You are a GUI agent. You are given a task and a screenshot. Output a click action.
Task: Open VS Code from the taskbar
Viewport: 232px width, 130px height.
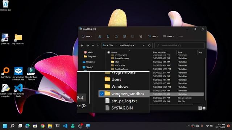pos(65,126)
